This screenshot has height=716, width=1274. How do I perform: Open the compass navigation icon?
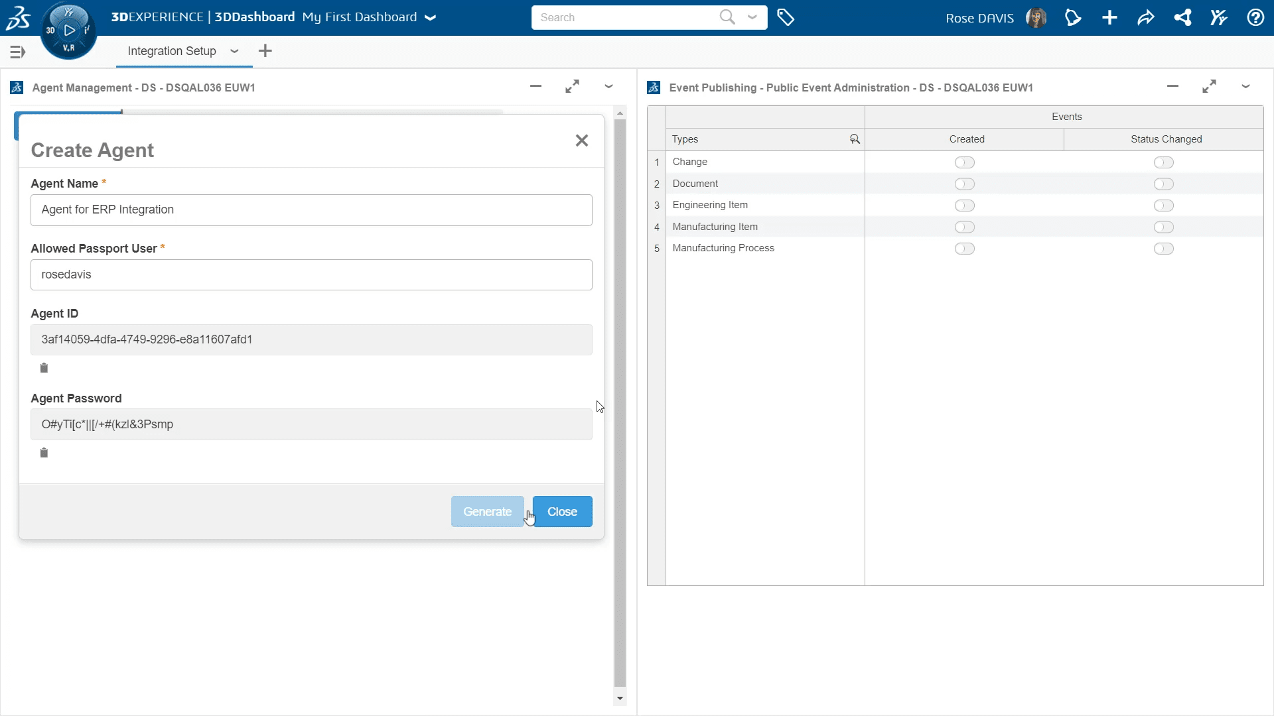[68, 29]
